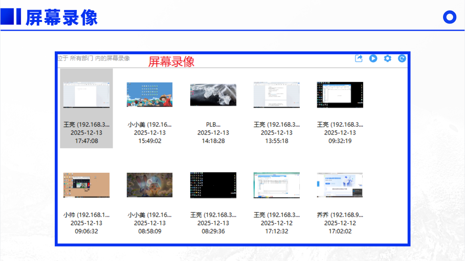465x261 pixels.
Task: Click the timestamp text 08:29:36
Action: [213, 231]
